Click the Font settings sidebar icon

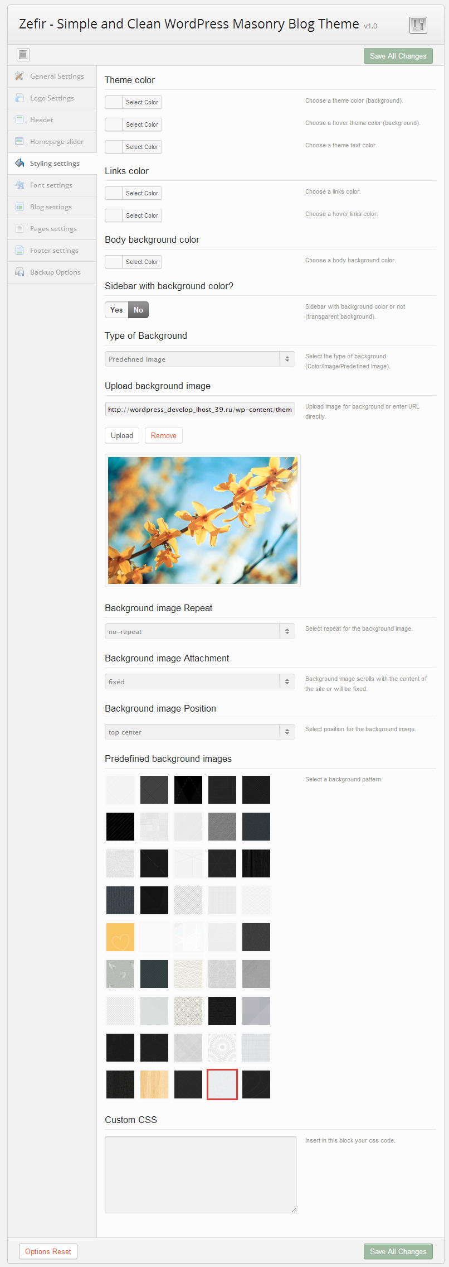[19, 185]
